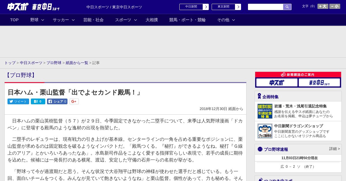Image resolution: width=346 pixels, height=181 pixels.
Task: Open 中日新聞 arrow button
Action: tap(206, 7)
